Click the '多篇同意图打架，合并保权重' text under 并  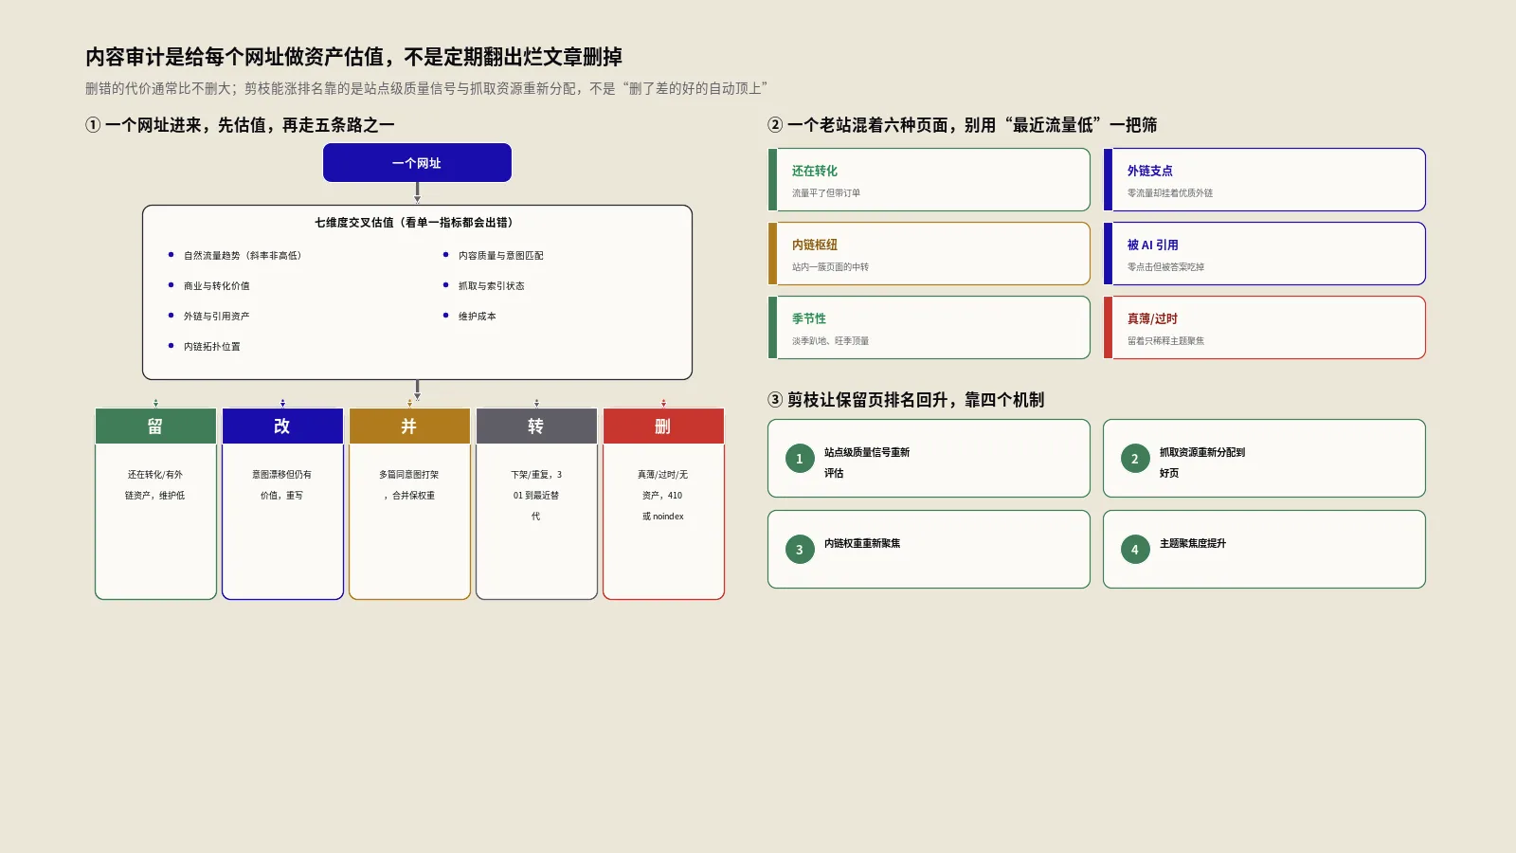point(409,485)
